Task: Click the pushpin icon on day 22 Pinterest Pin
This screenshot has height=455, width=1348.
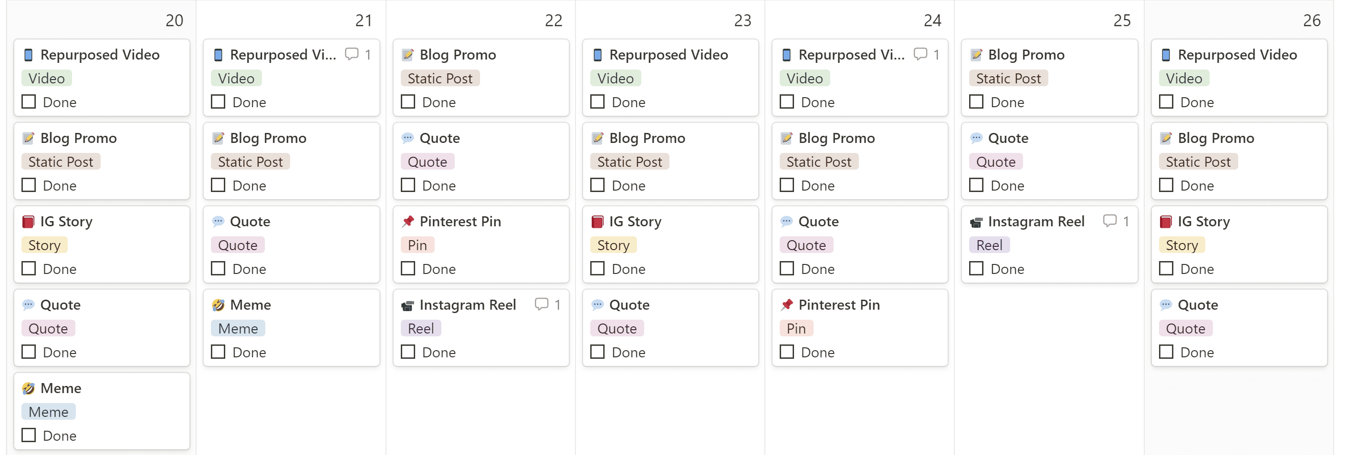Action: pyautogui.click(x=408, y=222)
